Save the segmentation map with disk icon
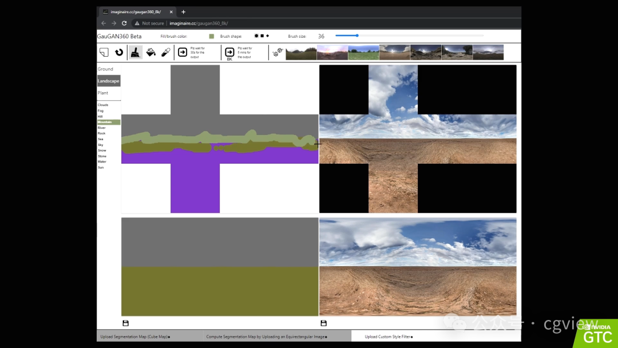618x348 pixels. (x=126, y=323)
